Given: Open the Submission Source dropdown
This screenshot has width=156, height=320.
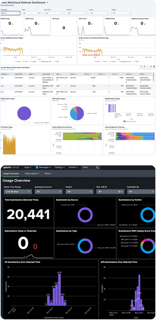Looking at the screenshot, I should (x=49, y=192).
